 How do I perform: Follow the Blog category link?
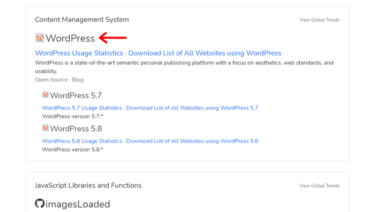click(78, 79)
